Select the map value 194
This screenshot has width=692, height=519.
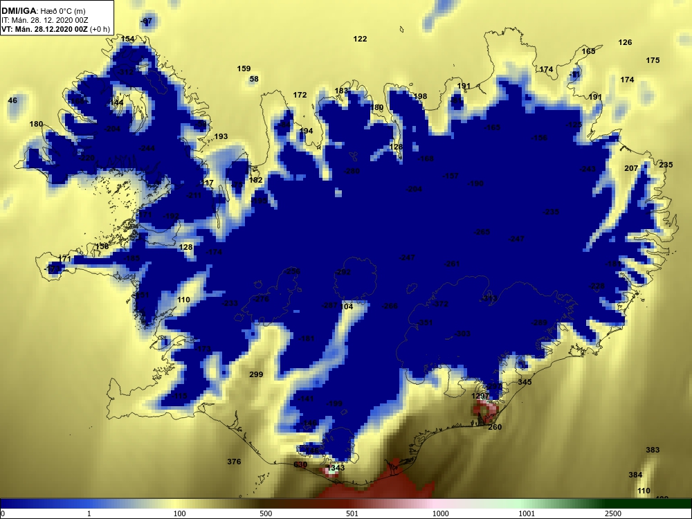click(x=306, y=131)
